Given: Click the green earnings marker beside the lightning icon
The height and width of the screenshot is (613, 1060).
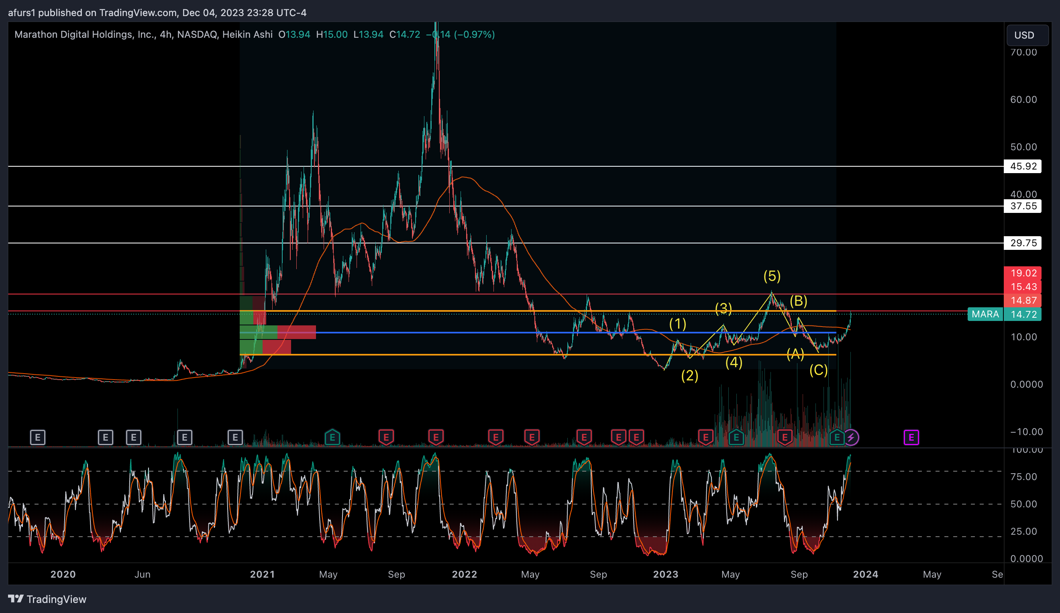Looking at the screenshot, I should pyautogui.click(x=837, y=437).
